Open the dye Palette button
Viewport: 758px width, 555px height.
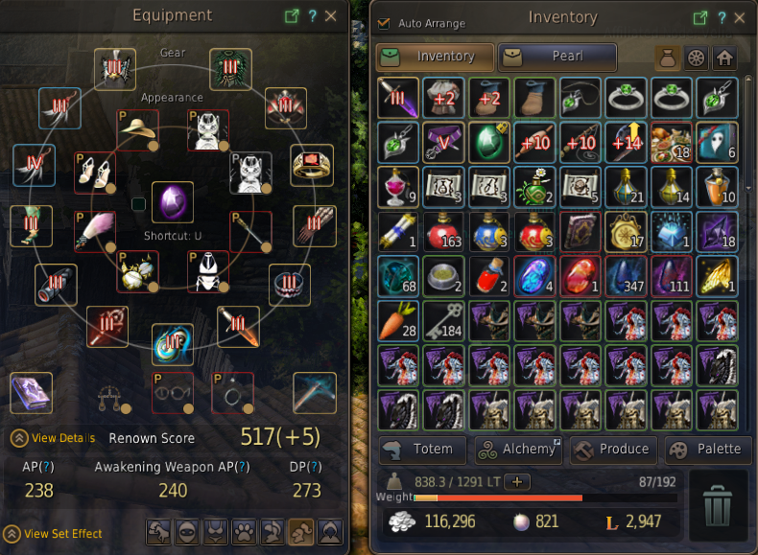point(708,450)
